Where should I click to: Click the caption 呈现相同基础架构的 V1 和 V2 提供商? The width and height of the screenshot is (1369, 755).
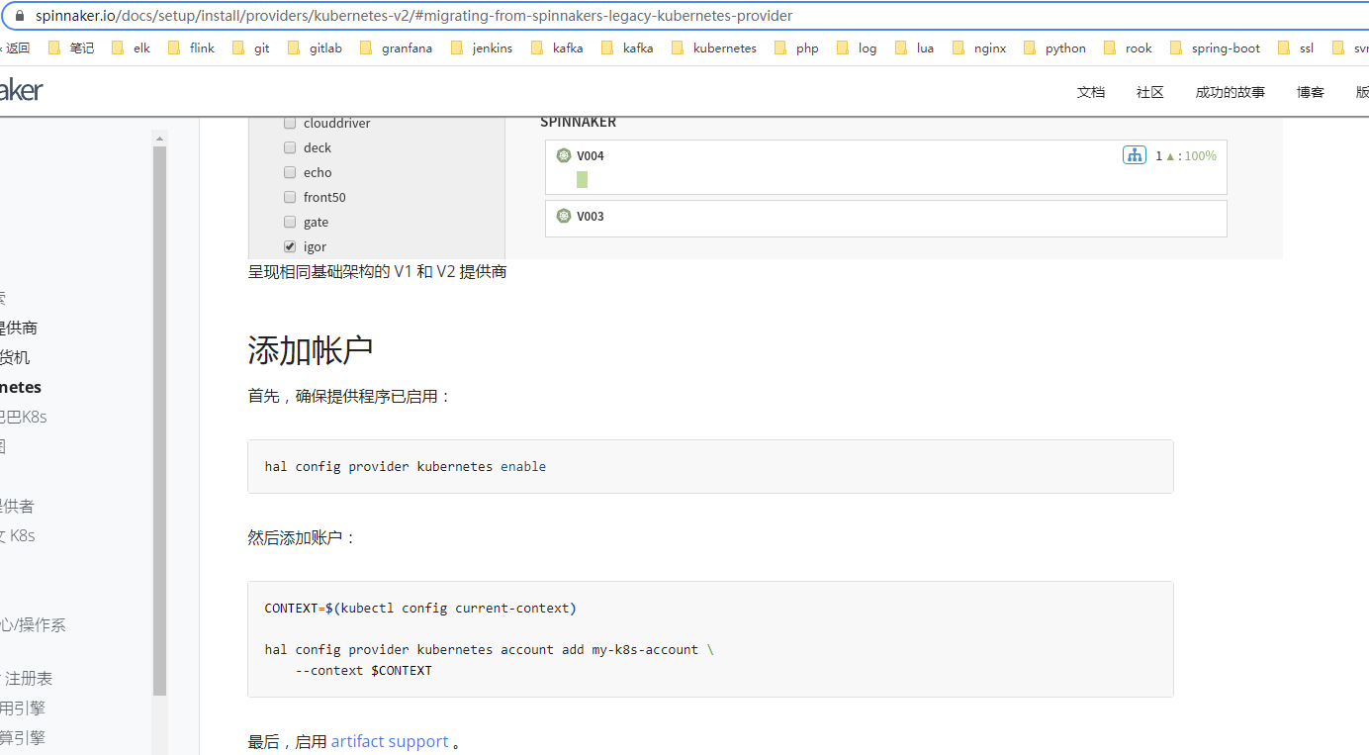[377, 271]
